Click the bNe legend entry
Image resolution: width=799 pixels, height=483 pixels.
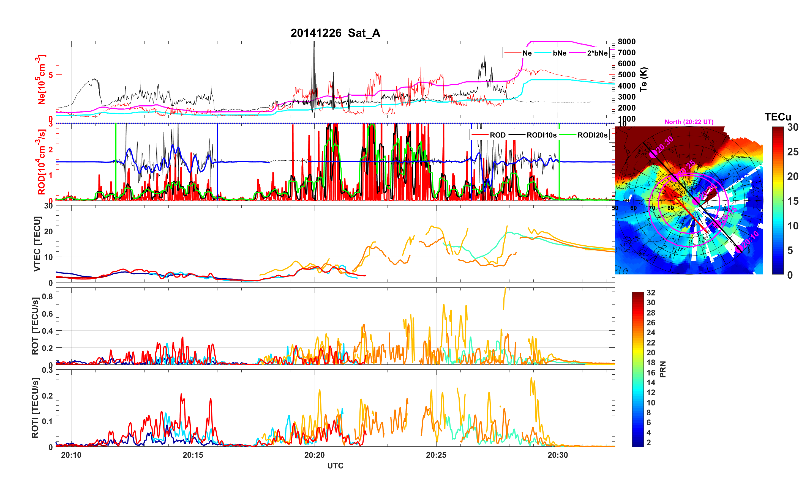coord(559,53)
